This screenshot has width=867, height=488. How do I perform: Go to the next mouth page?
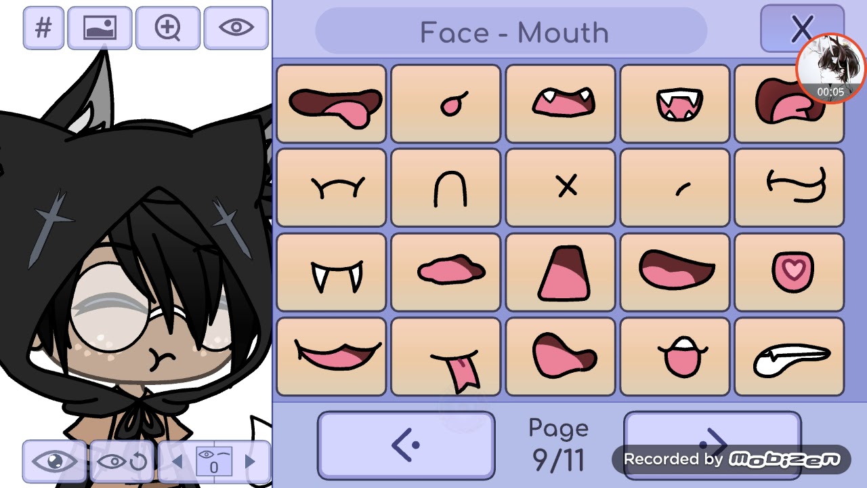click(713, 445)
